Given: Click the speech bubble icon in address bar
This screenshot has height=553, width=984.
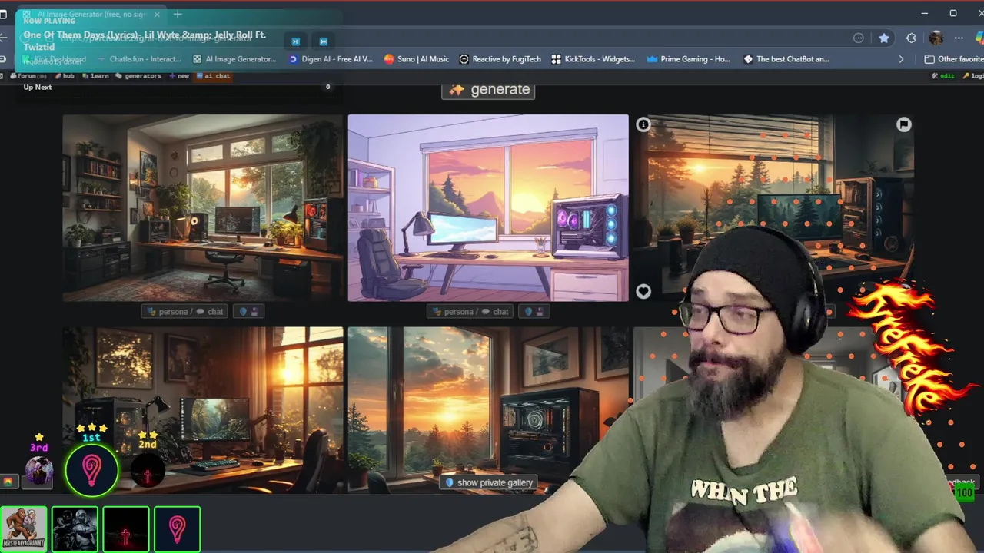Looking at the screenshot, I should [858, 38].
